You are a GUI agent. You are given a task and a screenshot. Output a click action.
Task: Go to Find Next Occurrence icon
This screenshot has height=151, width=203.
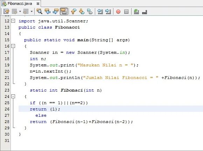click(56, 12)
